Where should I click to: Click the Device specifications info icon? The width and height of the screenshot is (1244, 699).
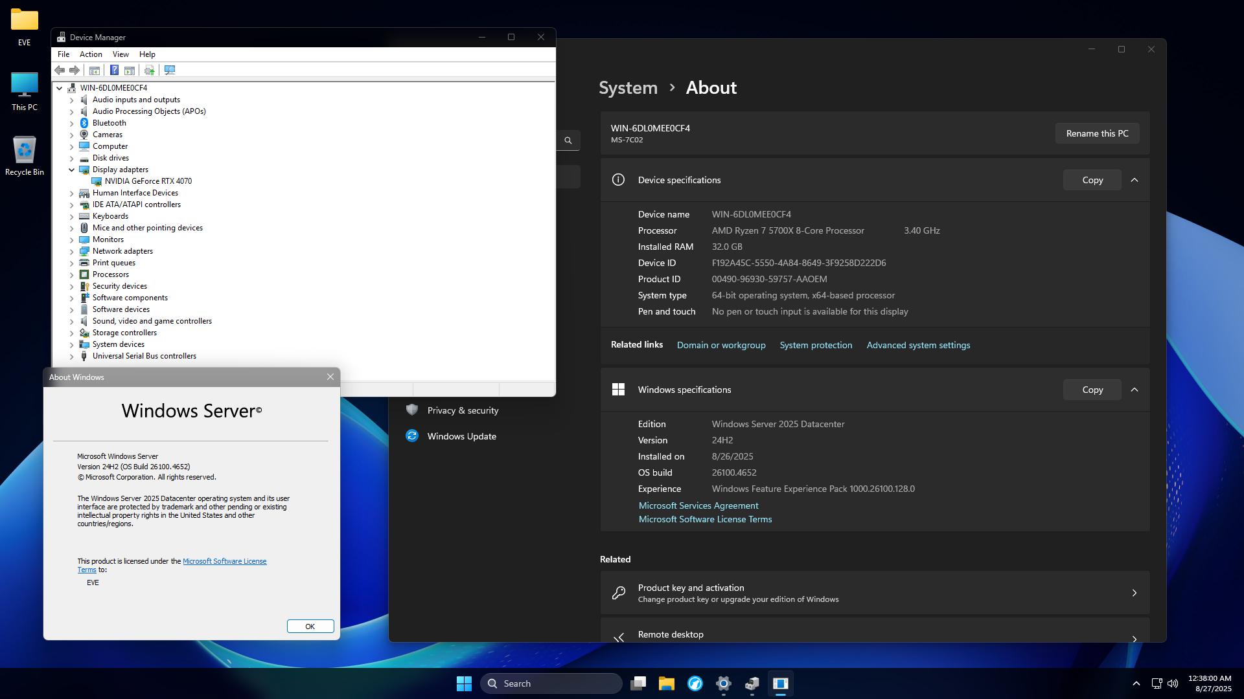click(x=618, y=180)
